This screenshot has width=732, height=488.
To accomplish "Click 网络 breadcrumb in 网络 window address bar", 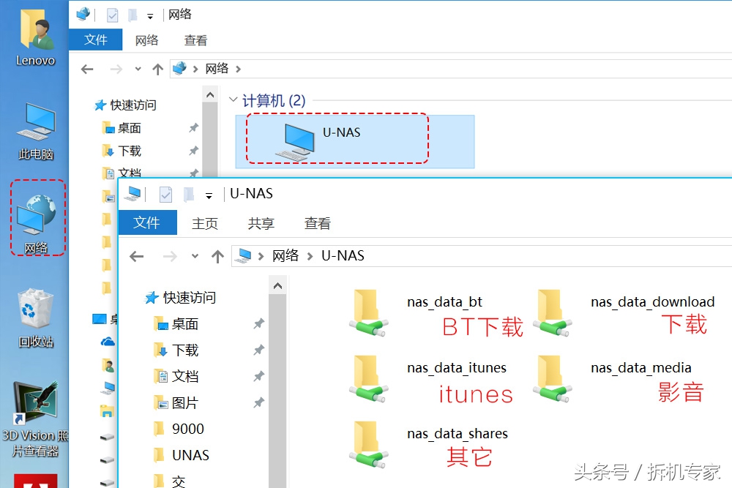I will click(217, 69).
